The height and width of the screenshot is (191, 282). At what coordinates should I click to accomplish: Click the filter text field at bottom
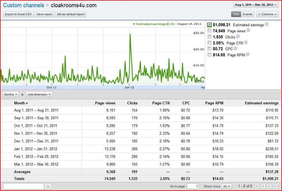tap(24, 186)
